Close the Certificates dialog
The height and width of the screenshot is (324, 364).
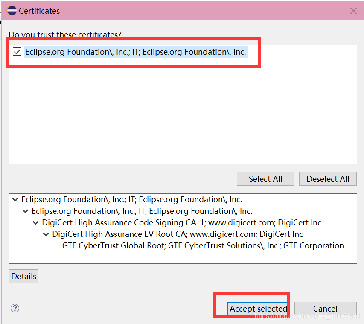tap(353, 11)
